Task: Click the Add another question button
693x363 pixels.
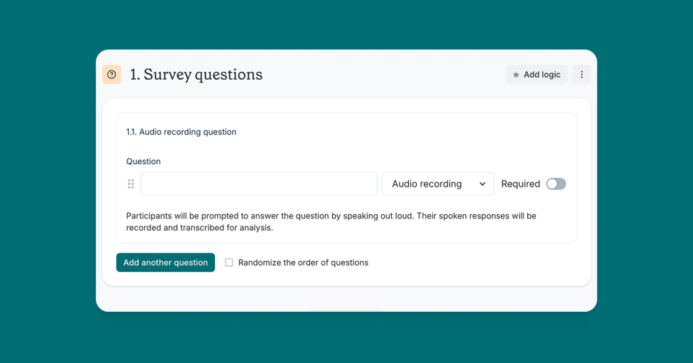Action: pyautogui.click(x=165, y=262)
